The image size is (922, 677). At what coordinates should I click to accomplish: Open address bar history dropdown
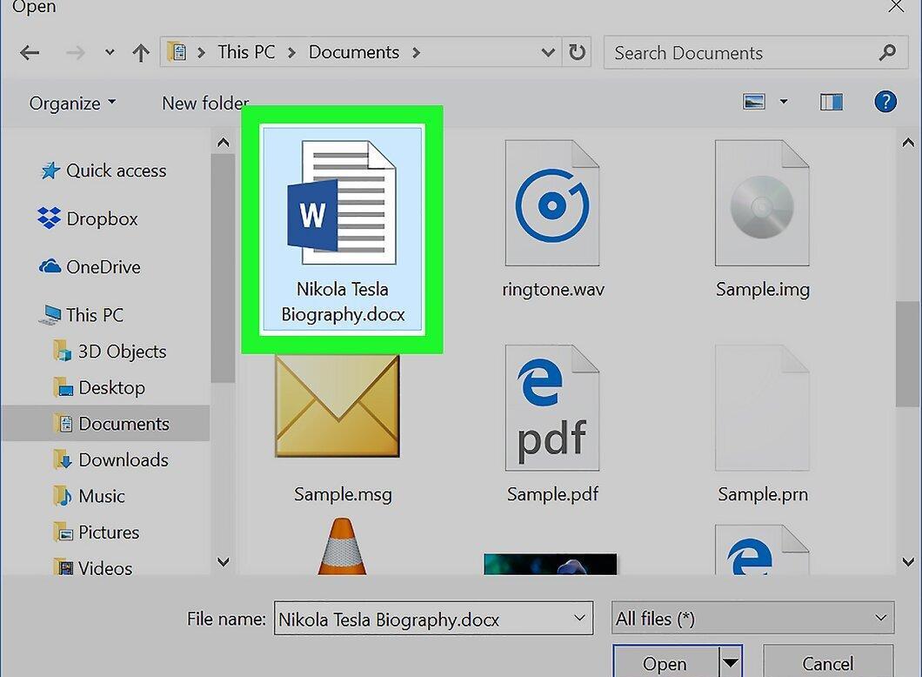point(548,53)
